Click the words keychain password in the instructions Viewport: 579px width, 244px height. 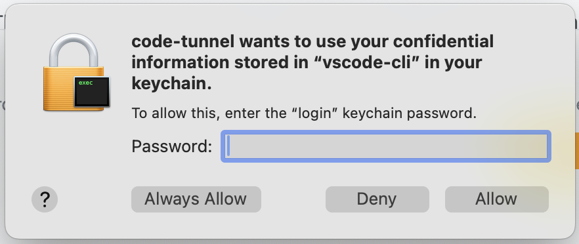click(x=410, y=113)
